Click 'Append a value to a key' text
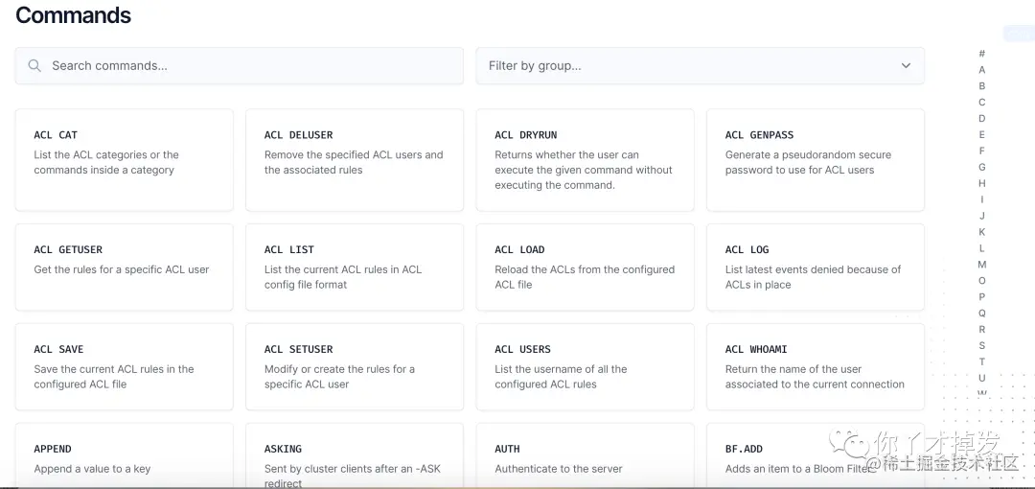Screen dimensions: 1035x489 (x=92, y=469)
